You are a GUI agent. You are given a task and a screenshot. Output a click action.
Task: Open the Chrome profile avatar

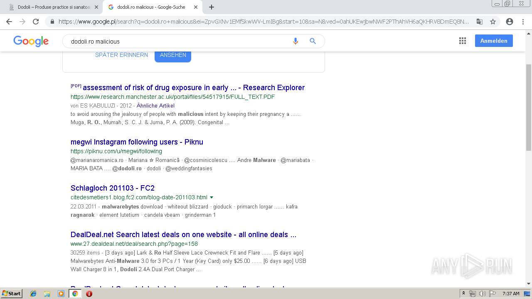tap(510, 22)
